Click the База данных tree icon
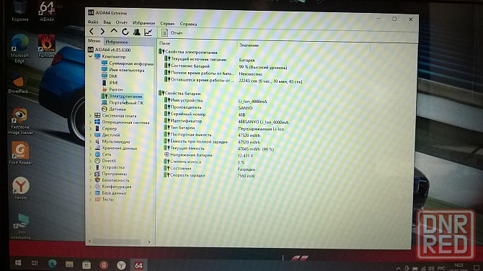Image resolution: width=483 pixels, height=271 pixels. pos(97,193)
